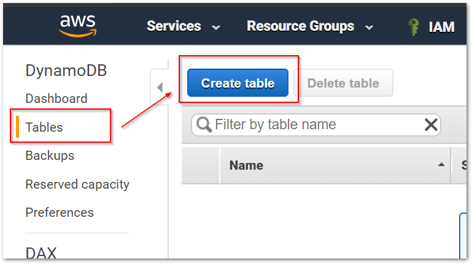472x264 pixels.
Task: Collapse the DynamoDB navigation side panel
Action: [x=160, y=88]
